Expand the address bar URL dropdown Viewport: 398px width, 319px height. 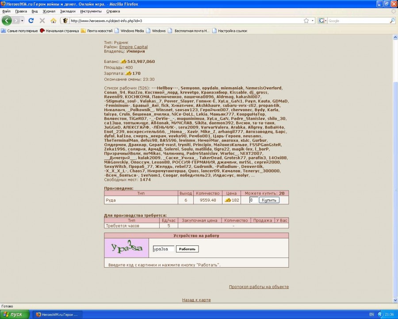(x=313, y=20)
